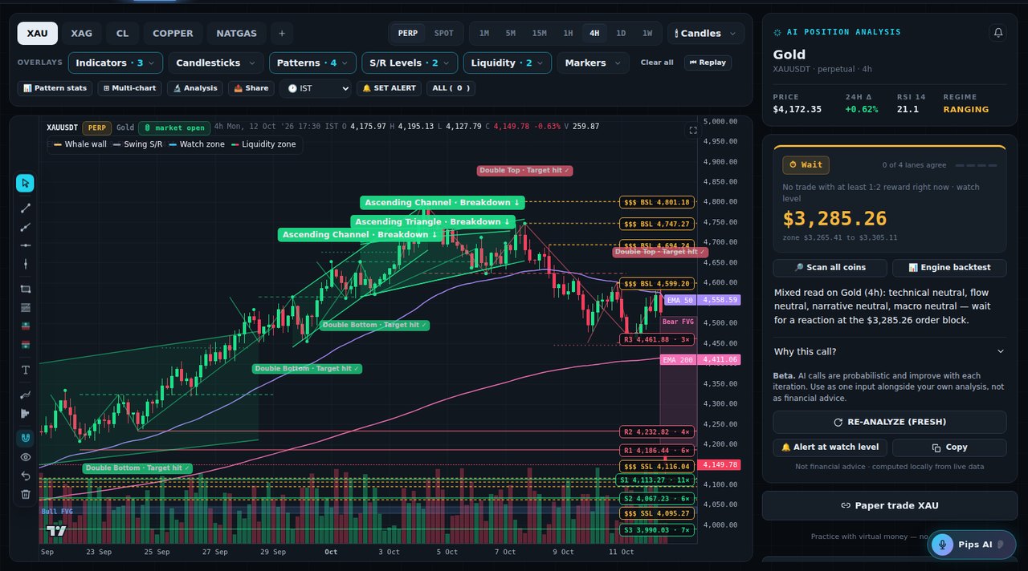Undo last drawing action
The width and height of the screenshot is (1028, 571).
25,476
